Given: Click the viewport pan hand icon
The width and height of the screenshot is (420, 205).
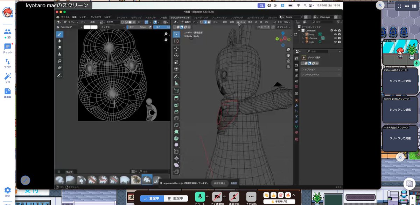Looking at the screenshot, I should 288,55.
